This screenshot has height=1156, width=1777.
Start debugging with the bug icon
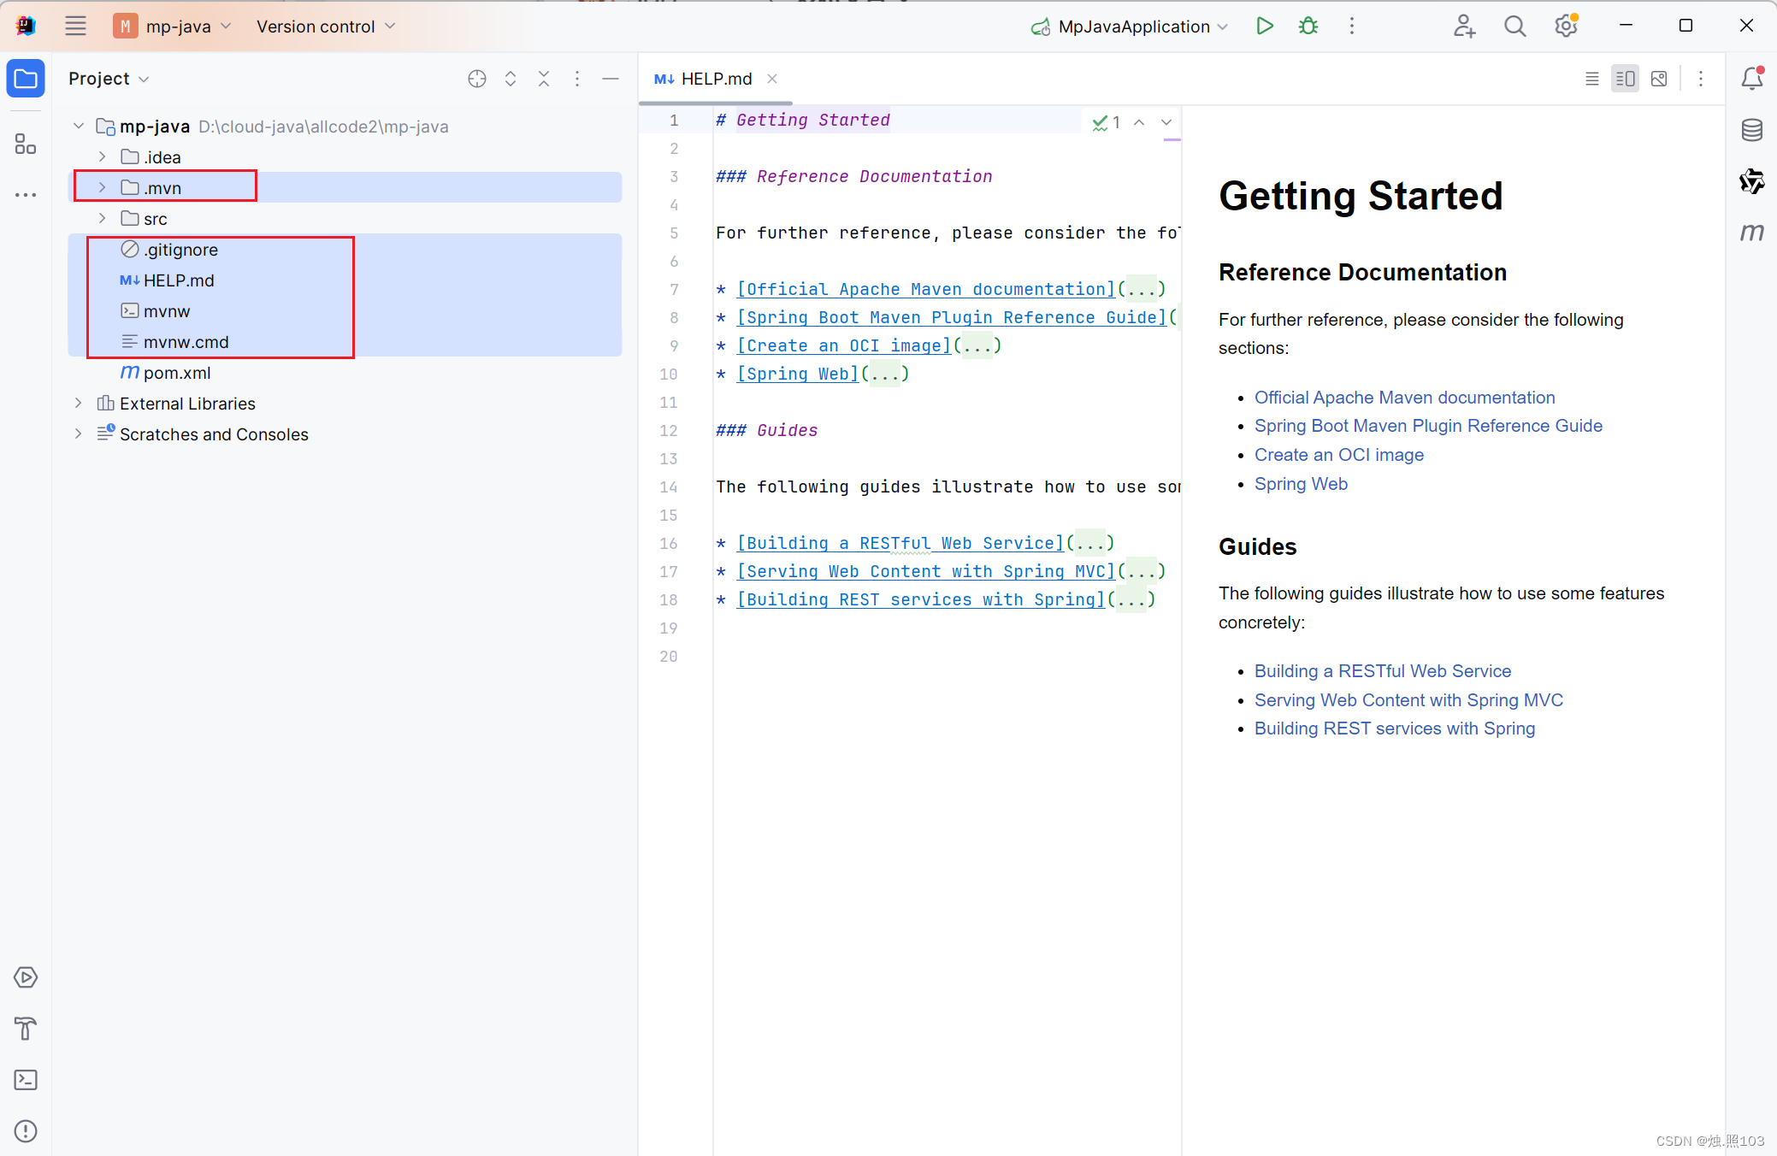1308,26
